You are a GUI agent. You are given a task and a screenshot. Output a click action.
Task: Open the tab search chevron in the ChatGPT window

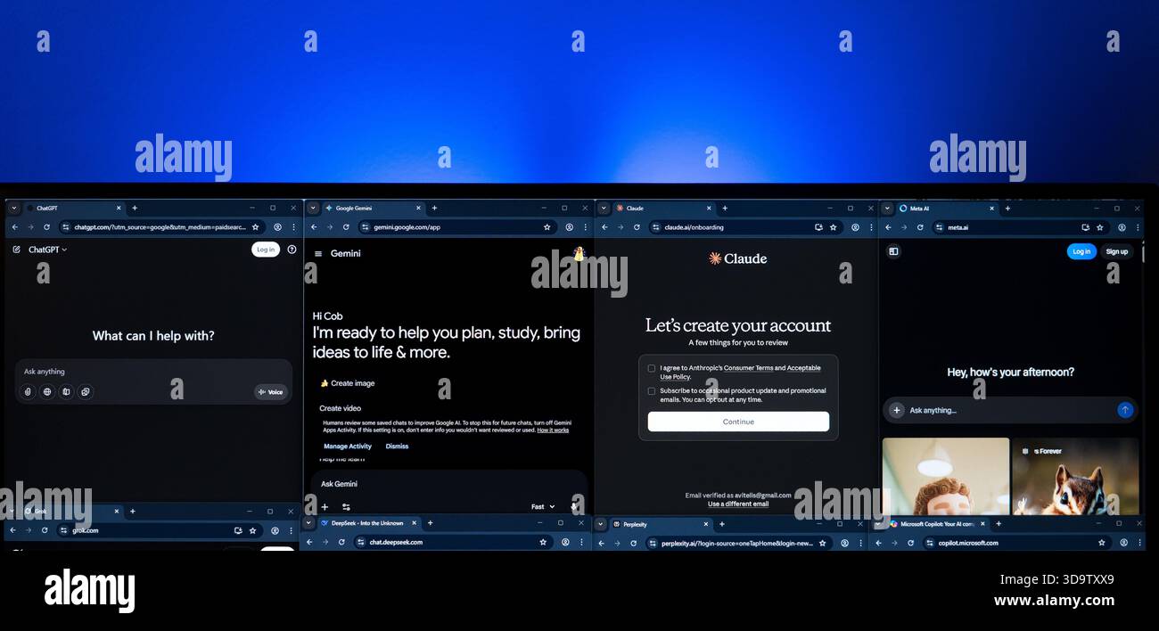click(13, 208)
